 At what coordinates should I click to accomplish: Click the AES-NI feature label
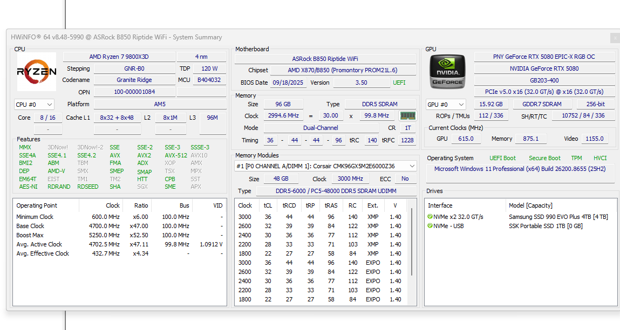click(x=28, y=187)
